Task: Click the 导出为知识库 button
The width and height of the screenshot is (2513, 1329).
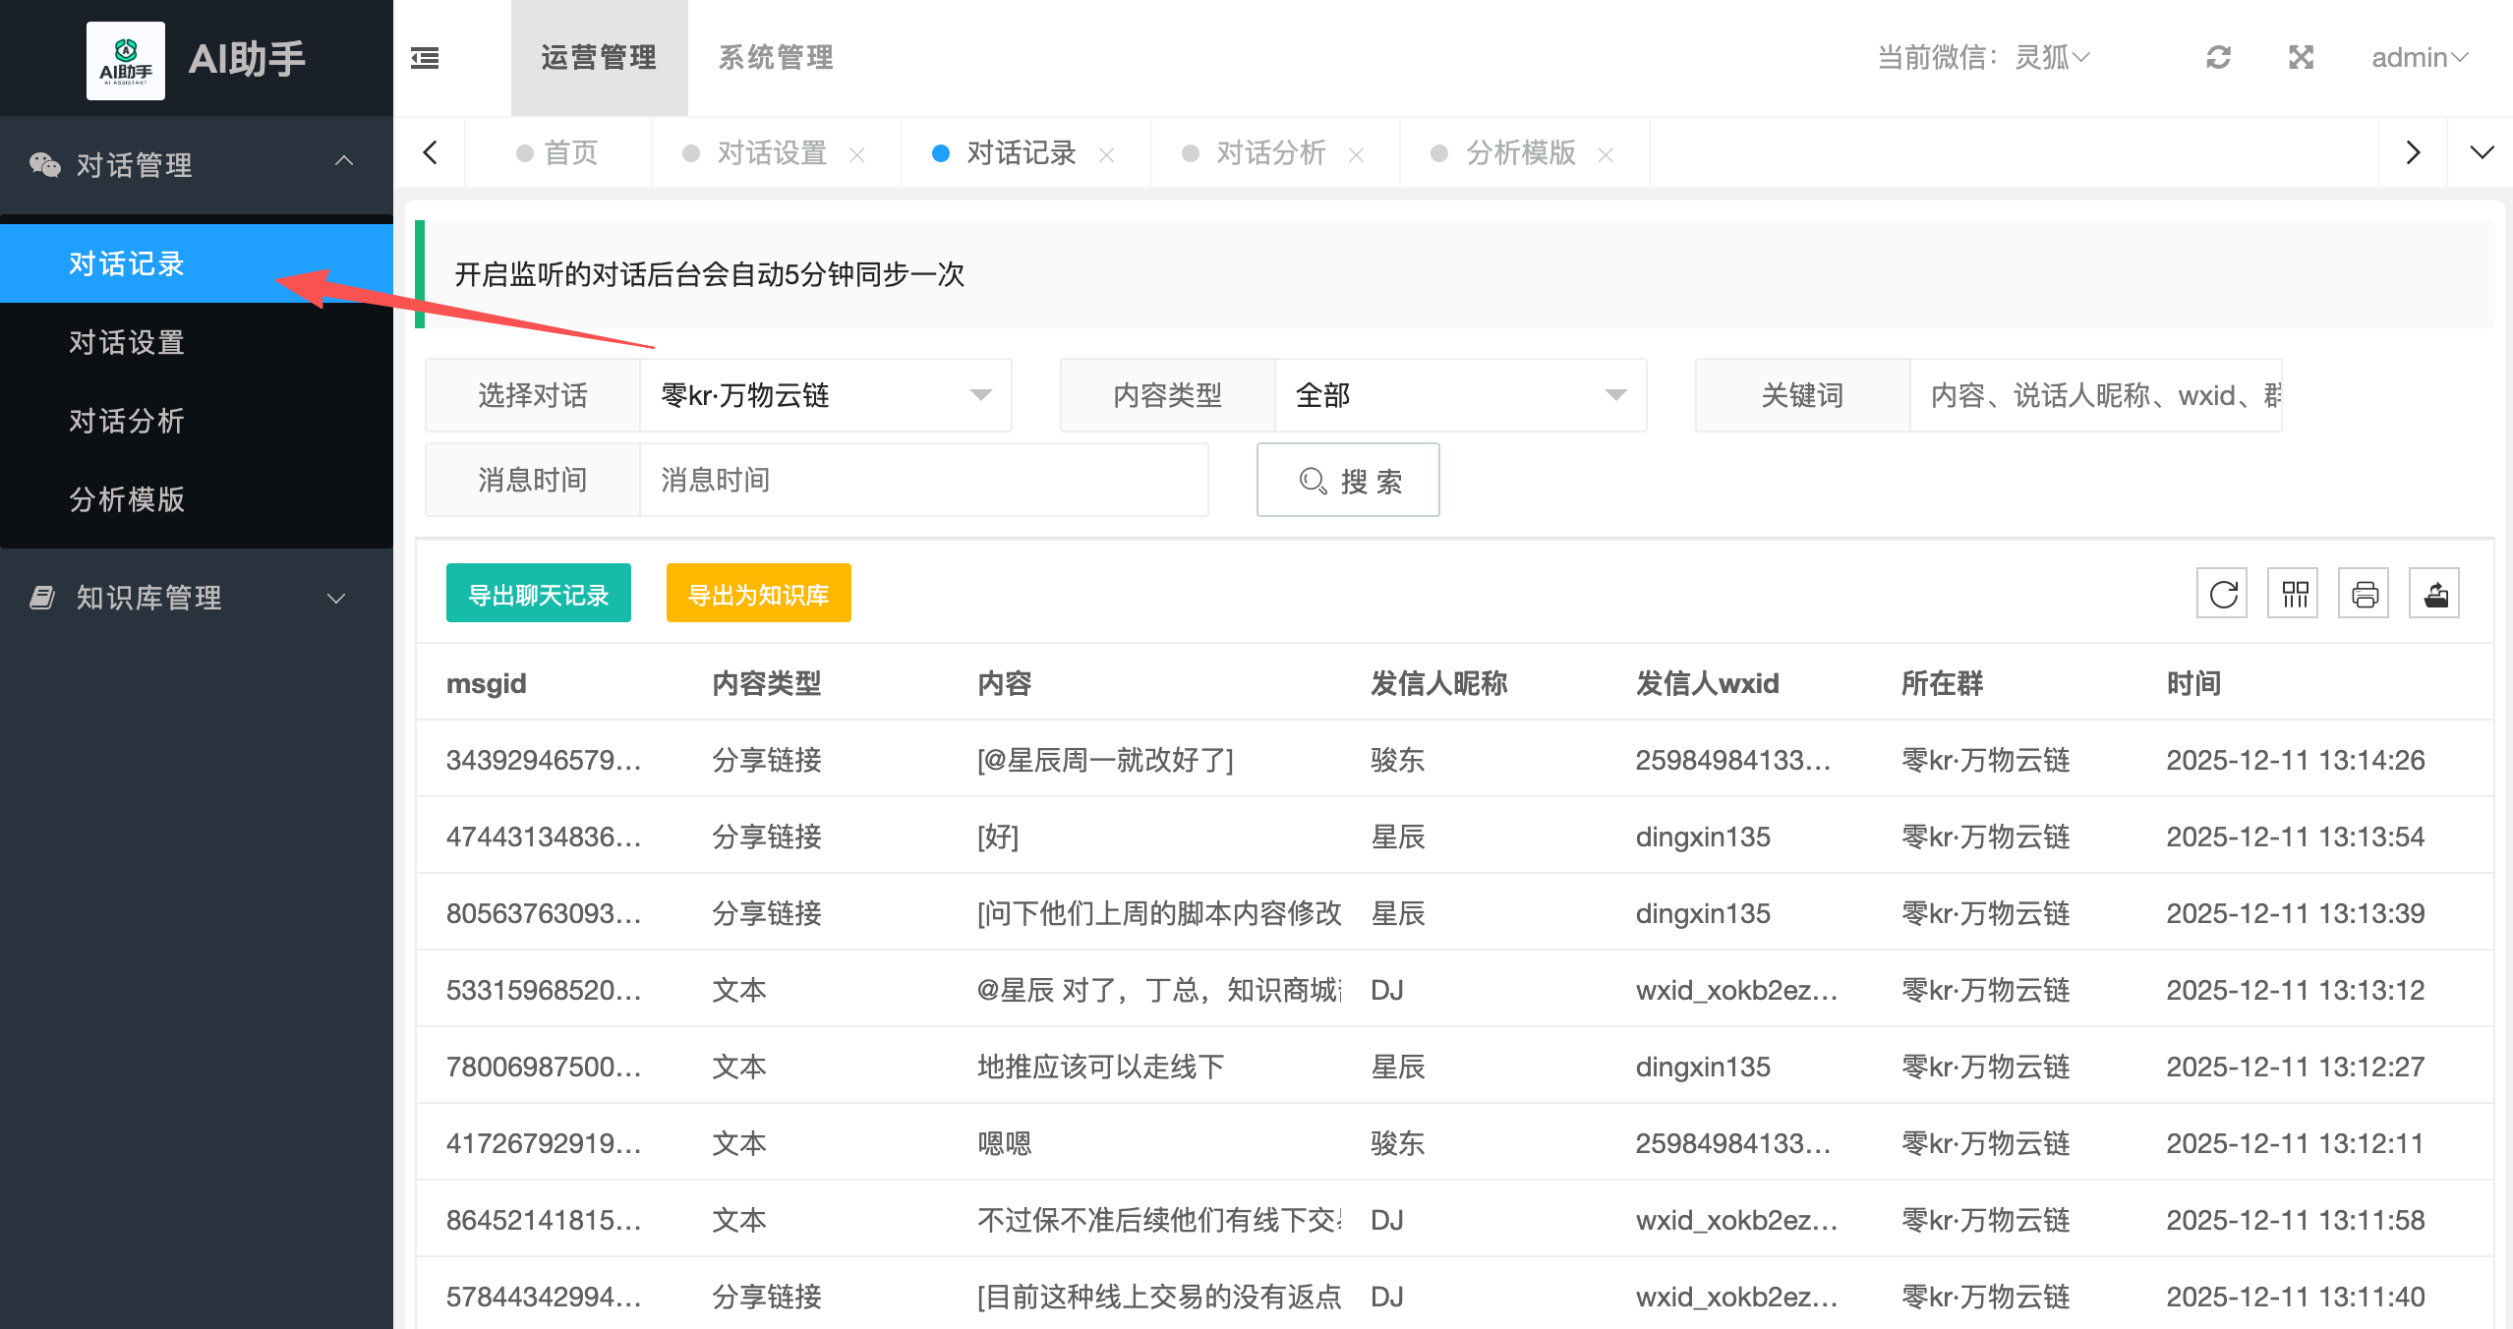Action: click(758, 594)
